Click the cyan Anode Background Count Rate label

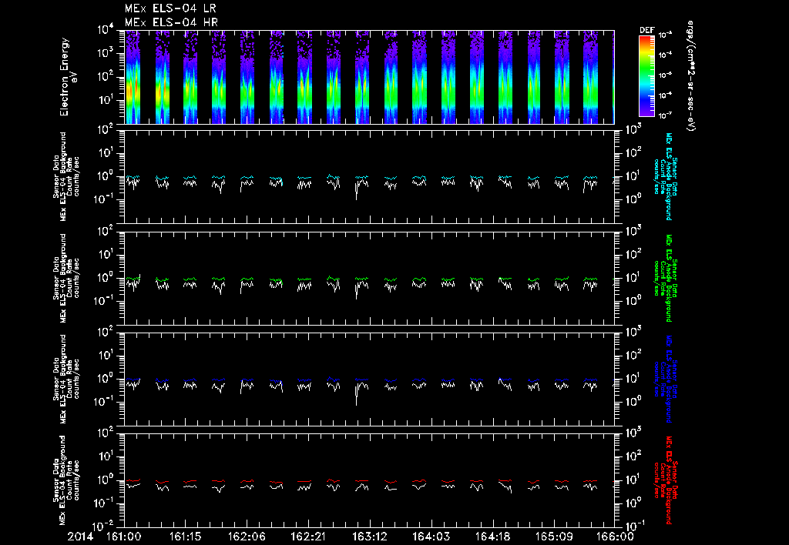point(665,176)
